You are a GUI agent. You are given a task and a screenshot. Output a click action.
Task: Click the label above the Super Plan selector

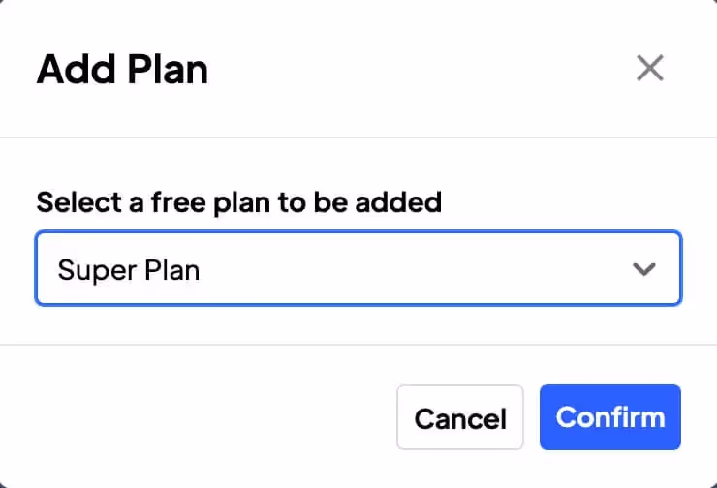pyautogui.click(x=238, y=202)
